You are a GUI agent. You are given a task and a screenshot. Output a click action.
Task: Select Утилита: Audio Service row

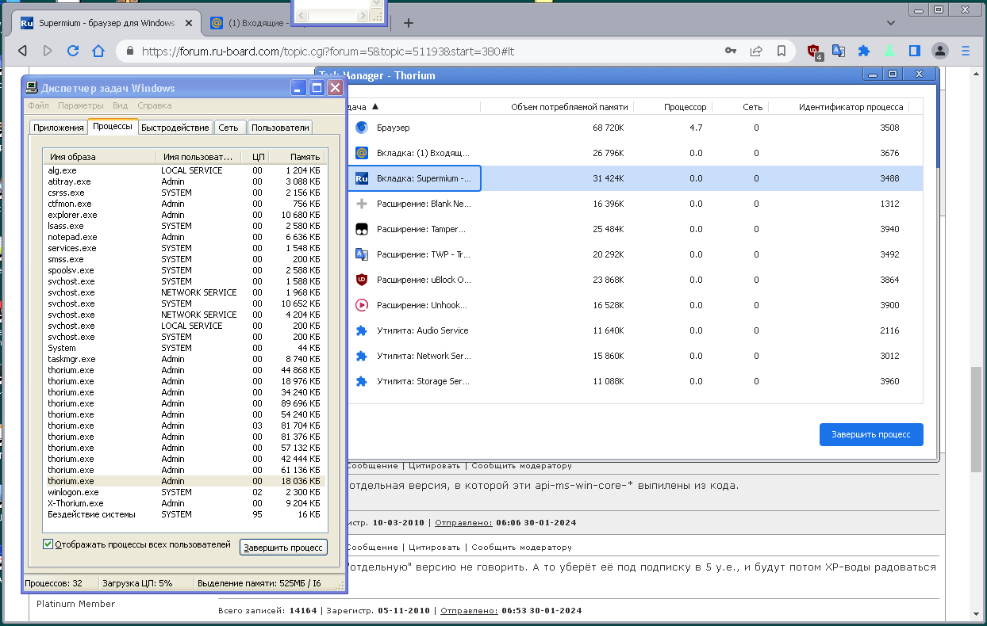635,330
